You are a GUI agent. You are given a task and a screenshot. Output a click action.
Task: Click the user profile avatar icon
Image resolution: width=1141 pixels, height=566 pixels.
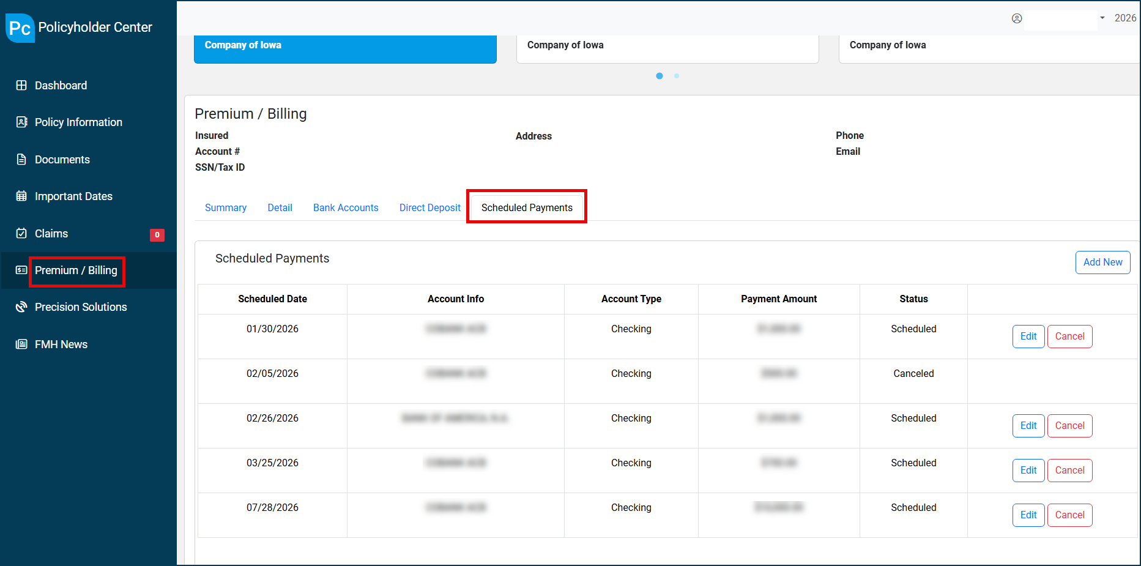(x=1017, y=18)
